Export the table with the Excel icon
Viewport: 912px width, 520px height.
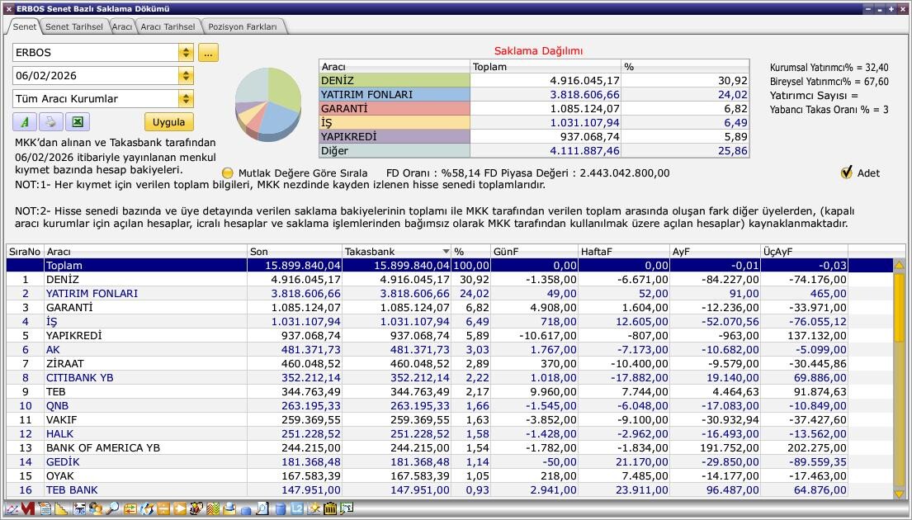tap(77, 122)
